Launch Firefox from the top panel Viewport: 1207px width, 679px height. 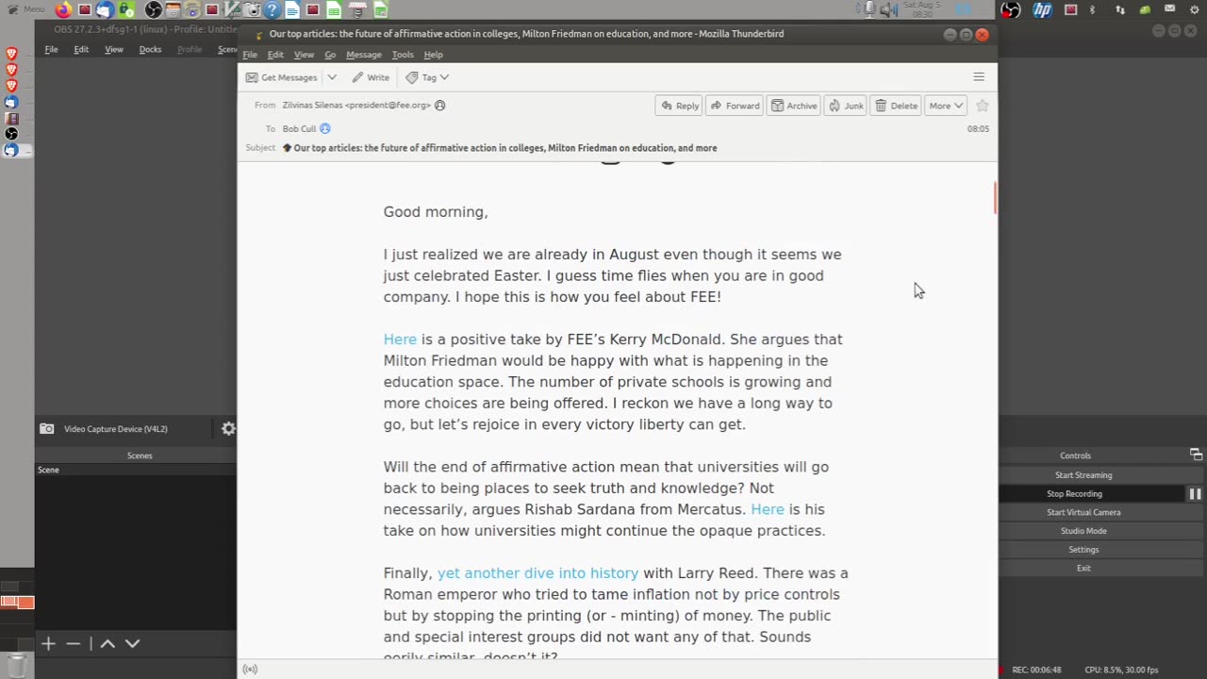63,9
